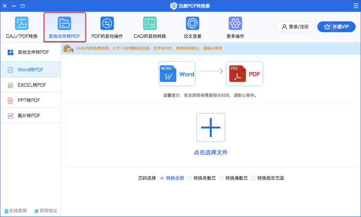361x217 pixels.
Task: Open PDF的其他操作 swap icon
Action: point(107,23)
